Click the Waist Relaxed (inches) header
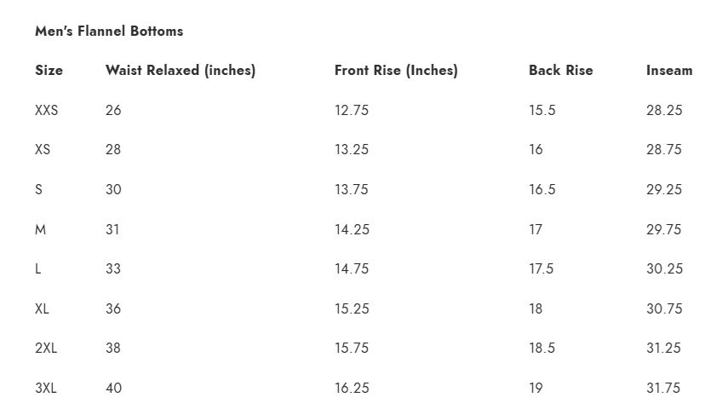The image size is (722, 409). tap(180, 70)
